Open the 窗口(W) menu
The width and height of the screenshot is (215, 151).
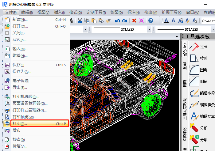tap(193, 13)
